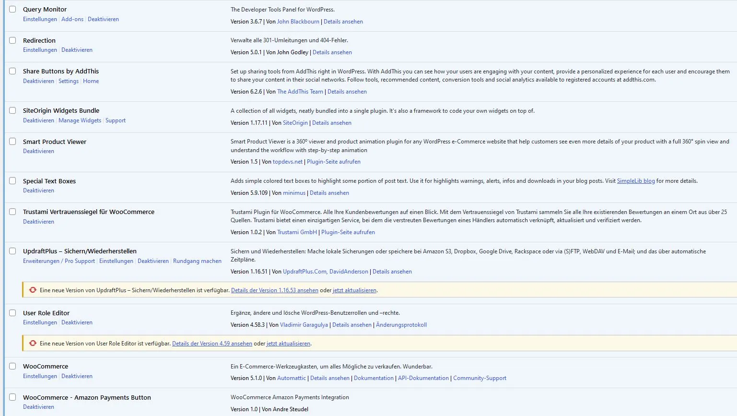
Task: Deactivate WooCommerce Amazon Payments Button plugin
Action: coord(38,407)
